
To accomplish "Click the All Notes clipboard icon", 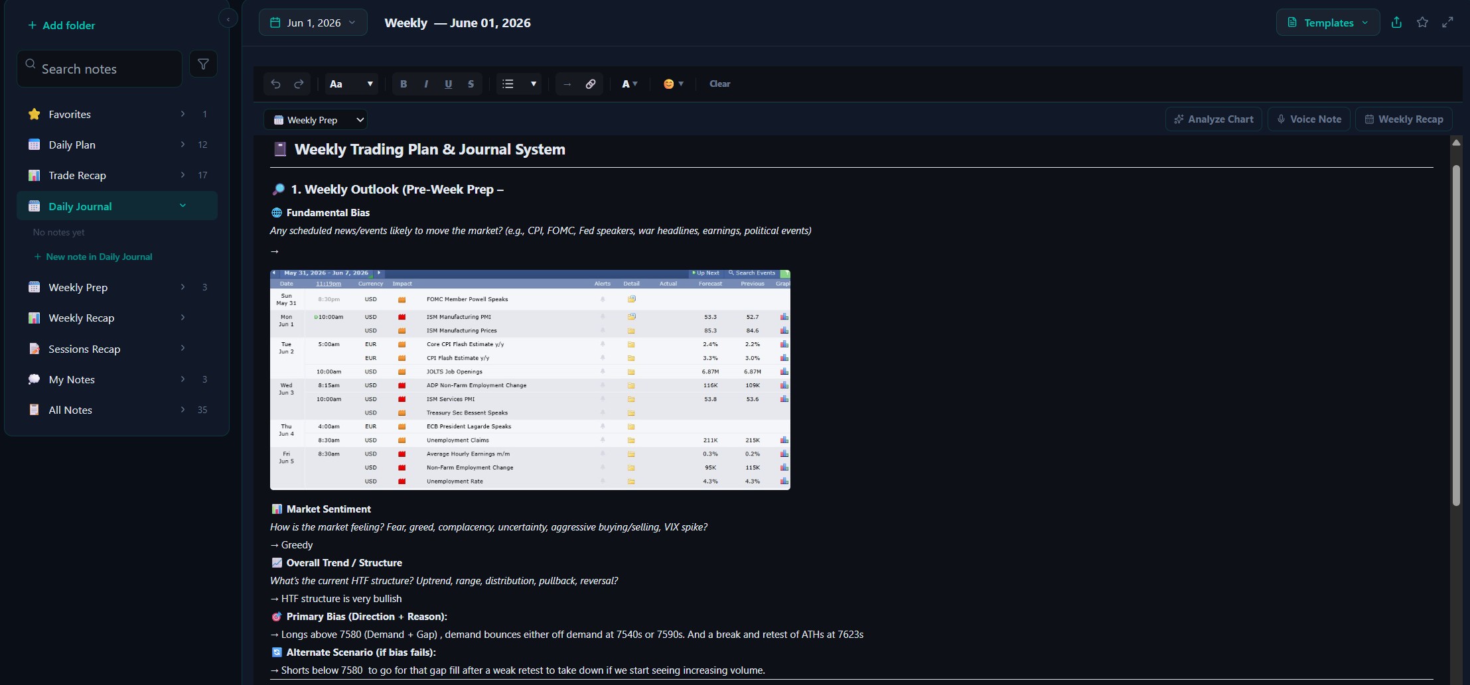I will coord(35,410).
